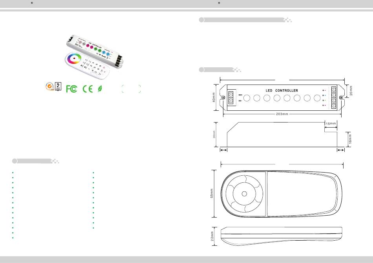This screenshot has width=373, height=263.
Task: Click the '22mm' remote thickness label
Action: coord(212,236)
